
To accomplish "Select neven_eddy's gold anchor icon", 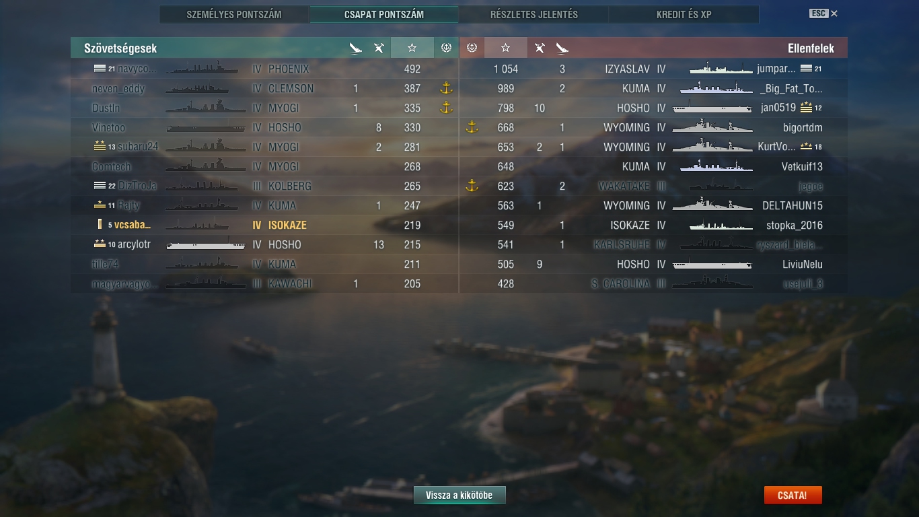I will pyautogui.click(x=445, y=88).
